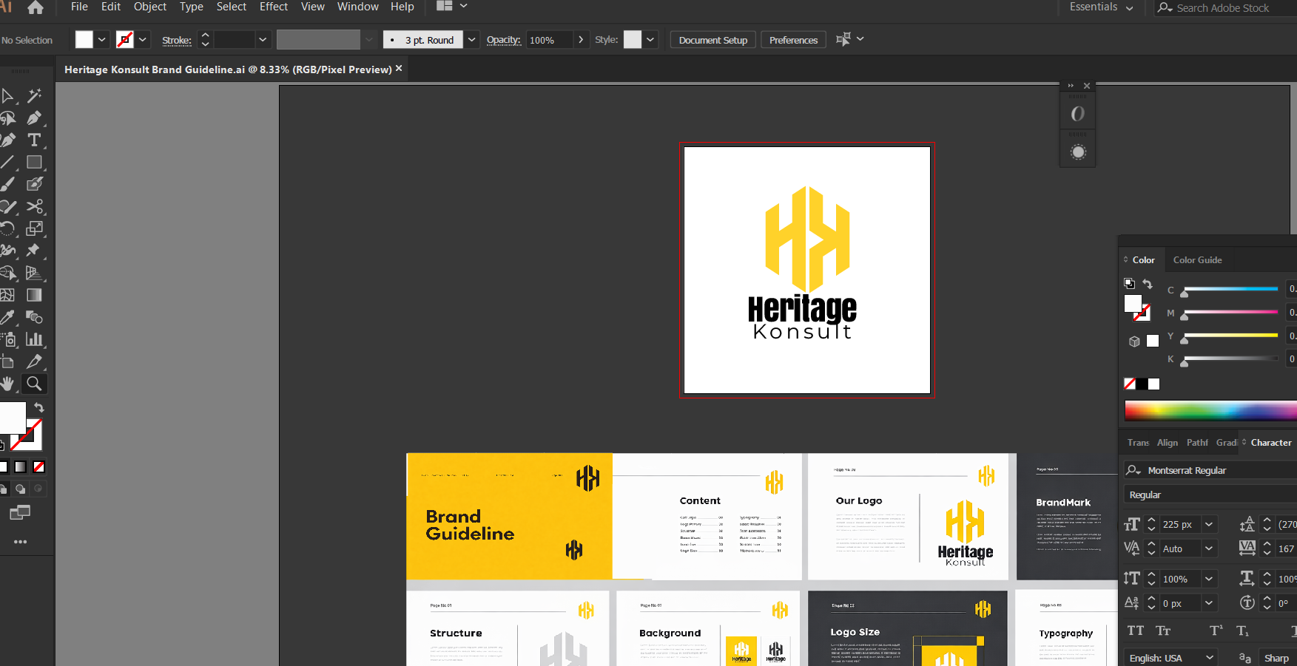Click the Cyan slider track
Viewport: 1297px width, 666px height.
tap(1231, 289)
